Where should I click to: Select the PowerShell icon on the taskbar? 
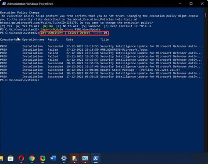96,158
